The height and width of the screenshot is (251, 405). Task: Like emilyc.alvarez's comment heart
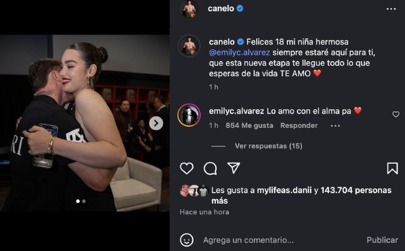(x=396, y=114)
